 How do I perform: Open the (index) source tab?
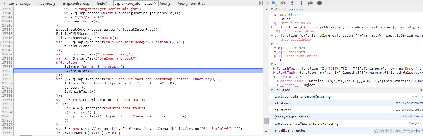pos(102,4)
